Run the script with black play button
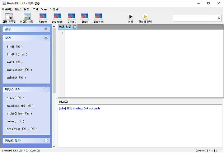This screenshot has height=153, width=224. (x=131, y=17)
